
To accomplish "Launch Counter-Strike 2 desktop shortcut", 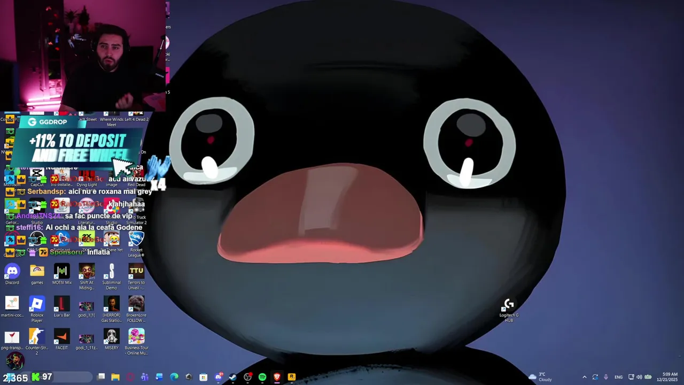I will (x=37, y=342).
